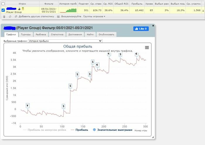Click the yen marker on the chart
This screenshot has height=145, width=205.
coord(28,106)
